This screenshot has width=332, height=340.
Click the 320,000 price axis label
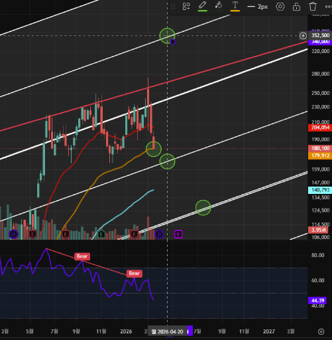point(320,51)
